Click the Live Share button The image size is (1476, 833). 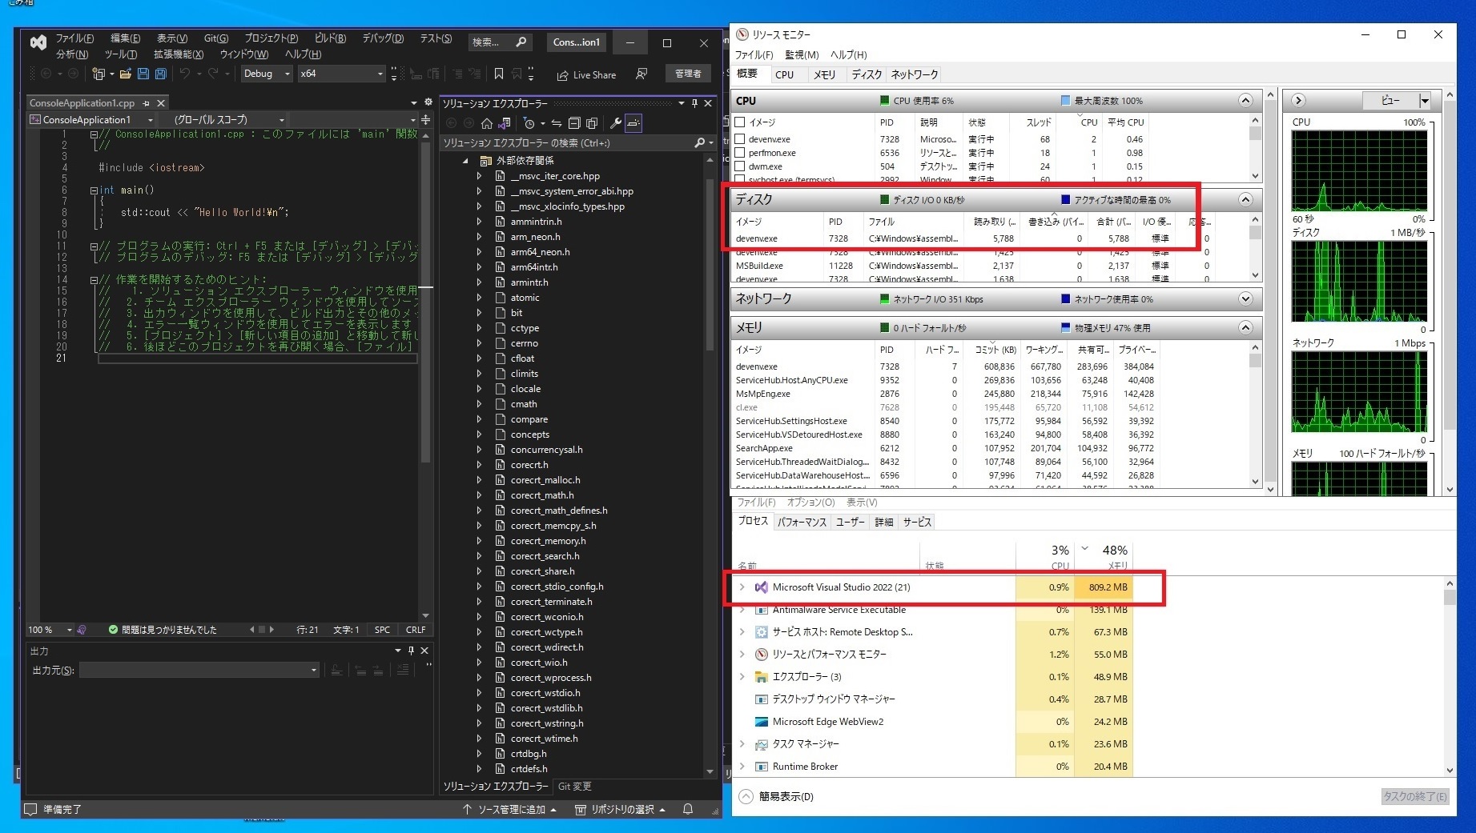586,74
